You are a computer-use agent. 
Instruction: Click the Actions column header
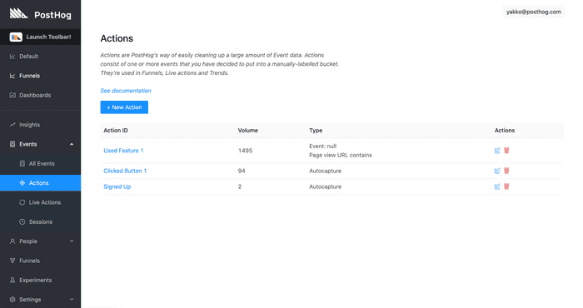pyautogui.click(x=505, y=131)
